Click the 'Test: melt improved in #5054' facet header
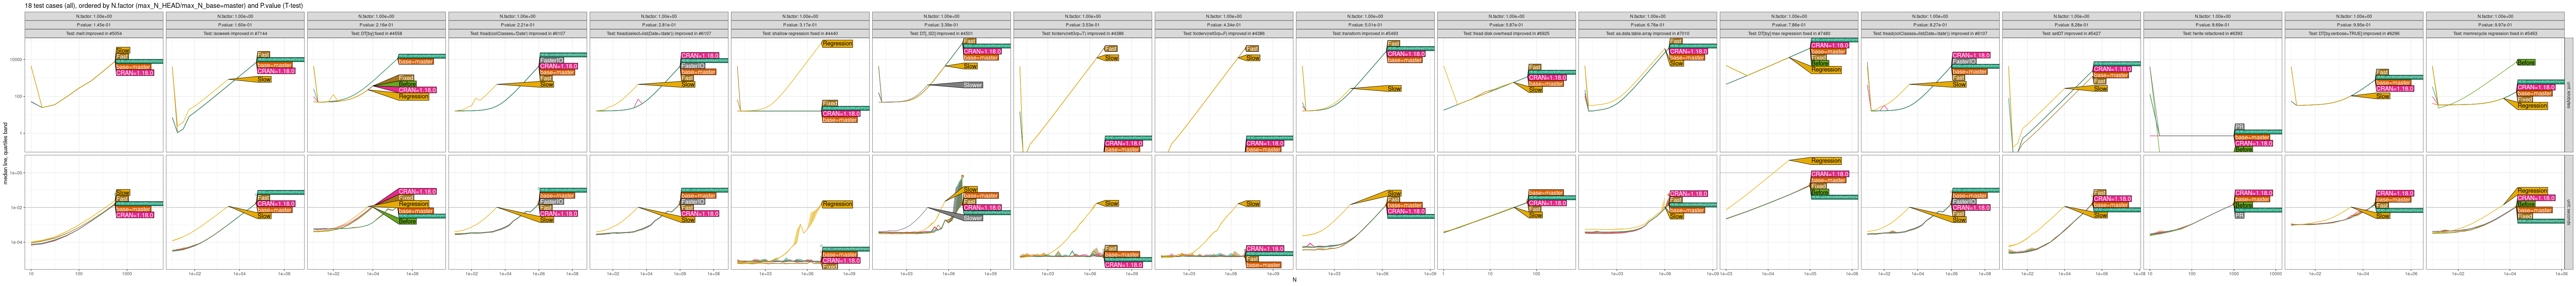Viewport: 2576px width, 286px height. click(95, 33)
